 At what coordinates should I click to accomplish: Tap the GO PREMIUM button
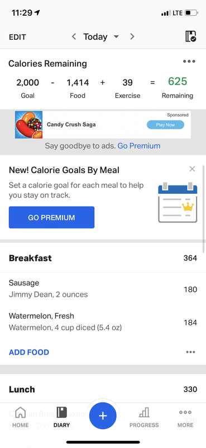(51, 217)
